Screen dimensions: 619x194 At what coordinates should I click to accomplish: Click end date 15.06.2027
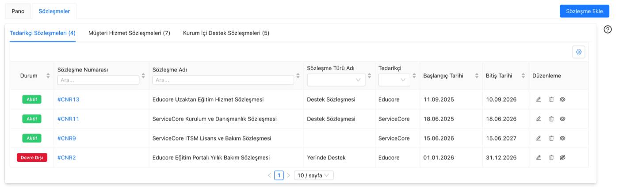tap(501, 138)
